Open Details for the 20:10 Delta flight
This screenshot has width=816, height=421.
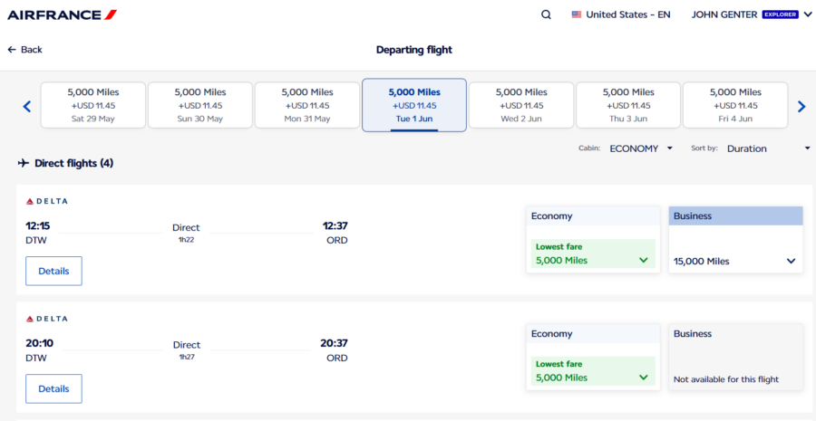(x=53, y=388)
